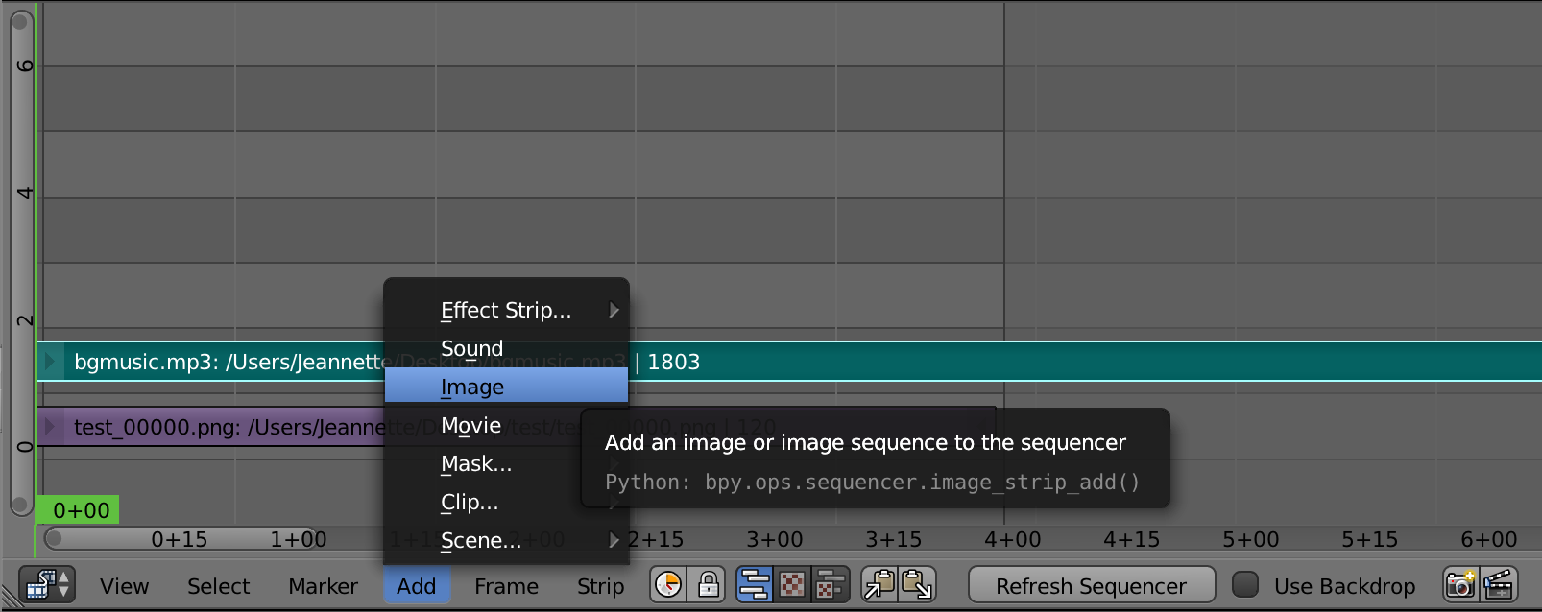Open the Strip menu
The width and height of the screenshot is (1542, 612).
point(600,586)
